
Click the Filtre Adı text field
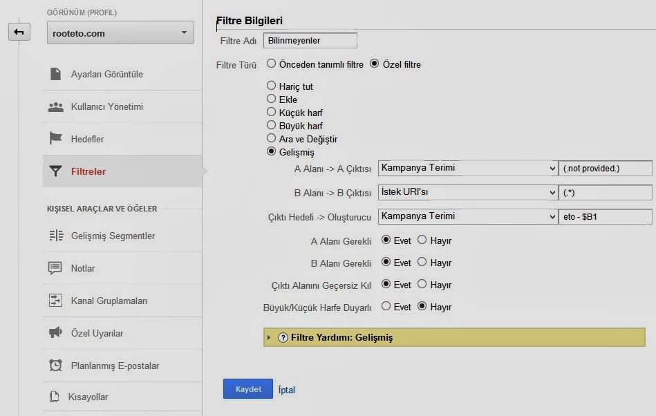(310, 41)
